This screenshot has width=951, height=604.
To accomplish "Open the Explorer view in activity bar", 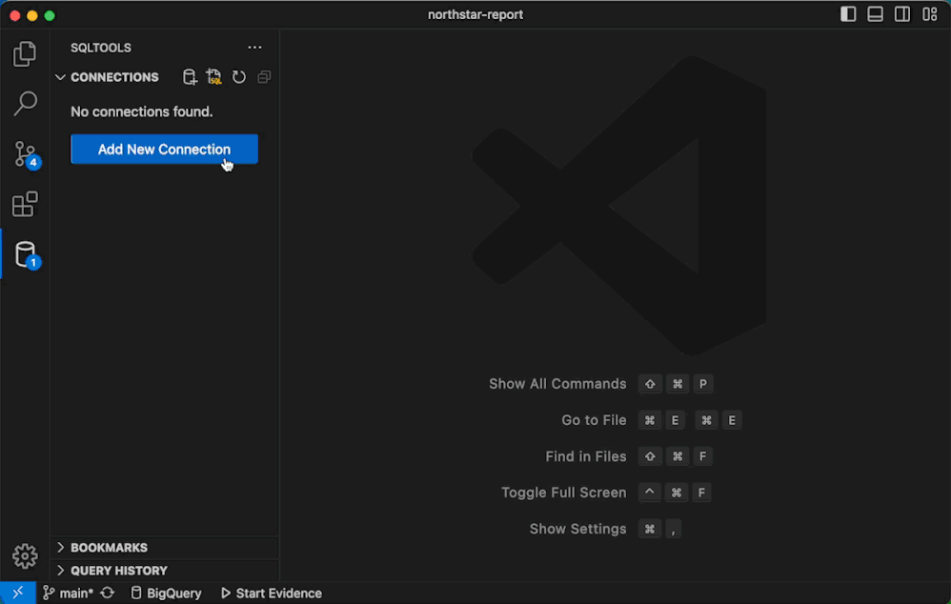I will pos(24,54).
